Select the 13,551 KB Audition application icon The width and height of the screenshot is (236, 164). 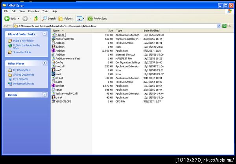tap(53, 50)
